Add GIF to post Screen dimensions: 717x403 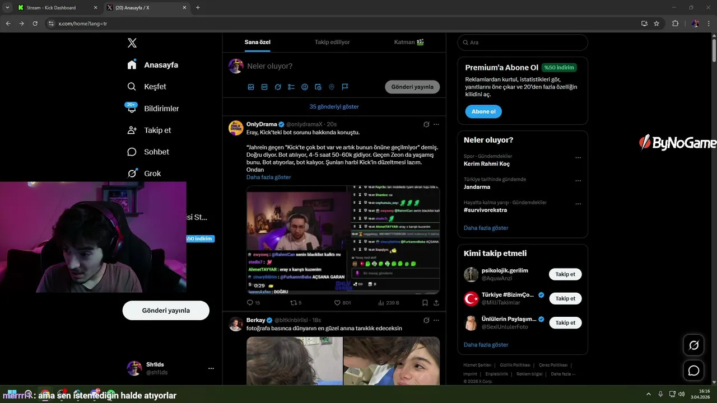coord(264,87)
